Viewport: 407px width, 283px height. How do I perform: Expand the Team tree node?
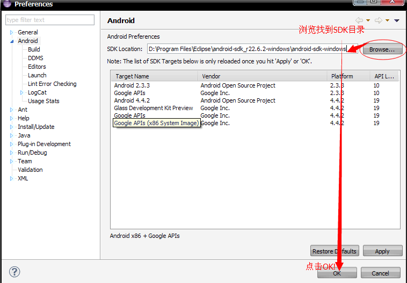click(11, 161)
